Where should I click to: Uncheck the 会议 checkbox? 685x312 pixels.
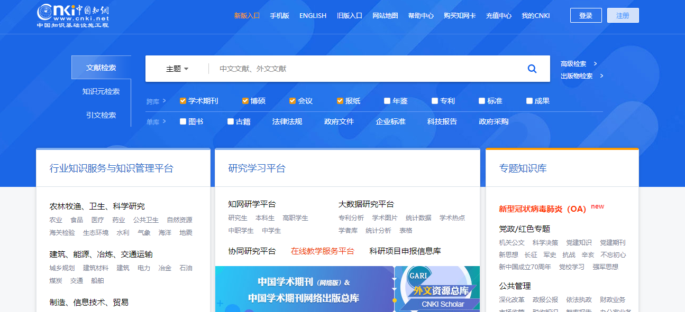point(293,101)
